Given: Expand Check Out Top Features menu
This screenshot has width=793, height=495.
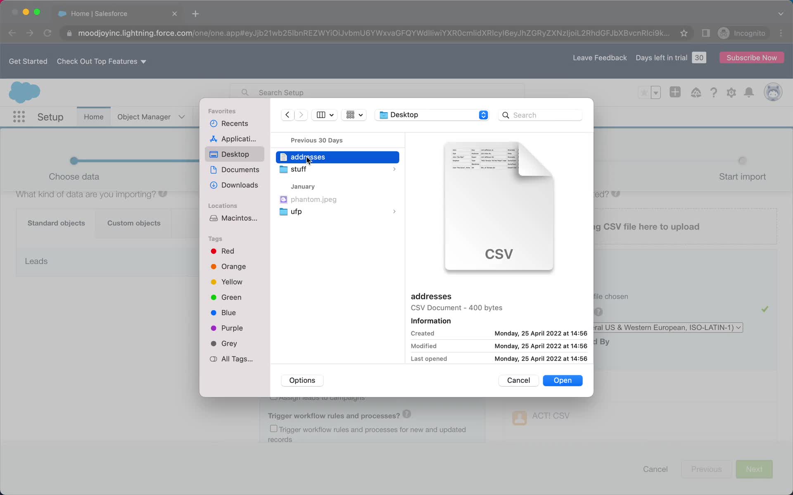Looking at the screenshot, I should pos(102,61).
